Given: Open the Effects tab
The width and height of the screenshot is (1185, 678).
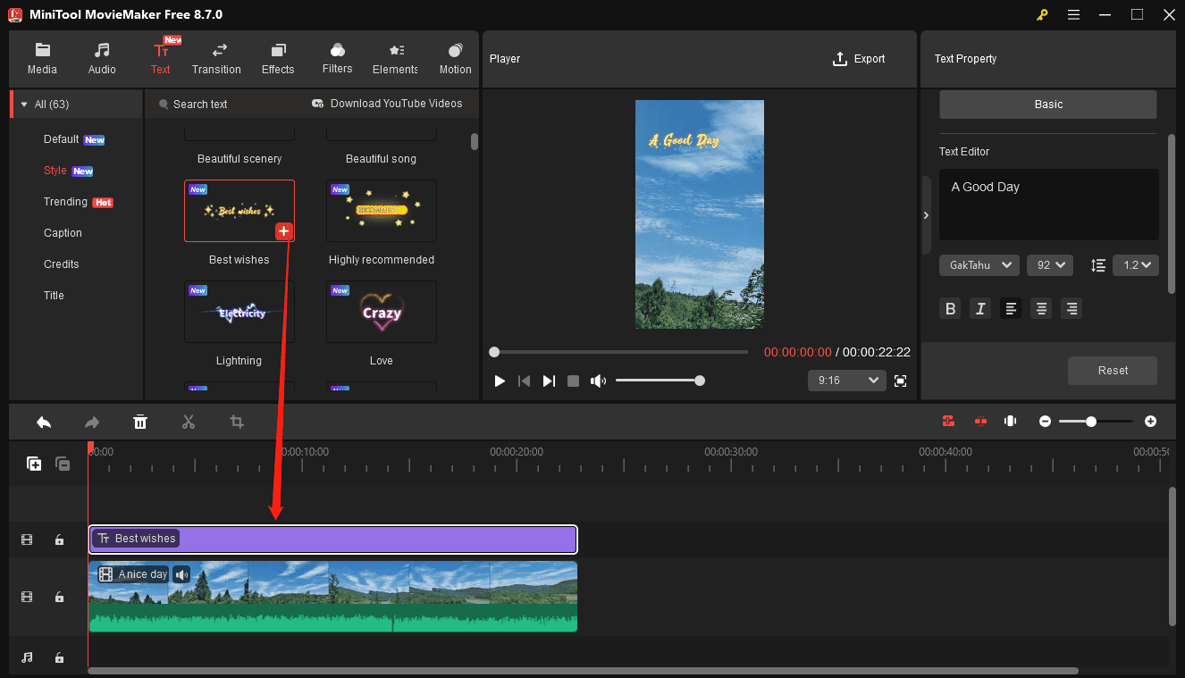Looking at the screenshot, I should (278, 58).
